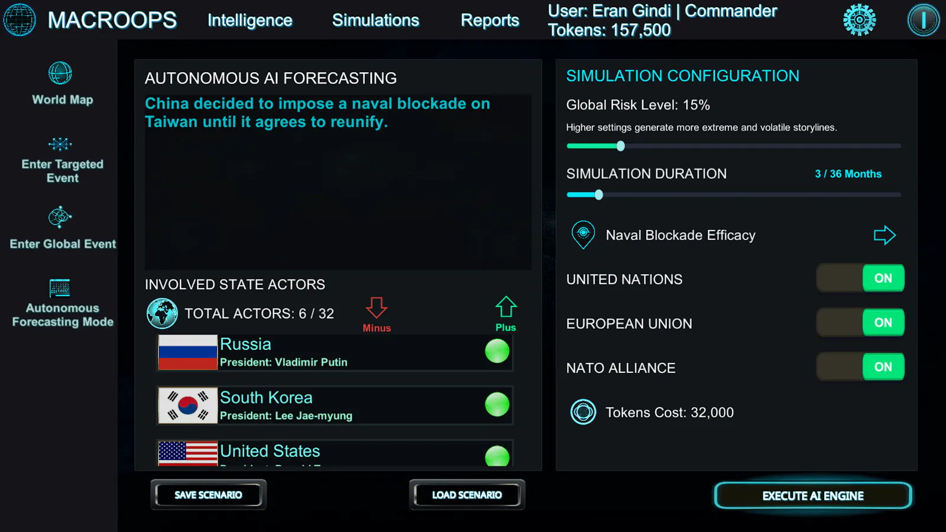This screenshot has height=532, width=946.
Task: Click next arrow beside Naval Blockade Efficacy
Action: (x=885, y=235)
